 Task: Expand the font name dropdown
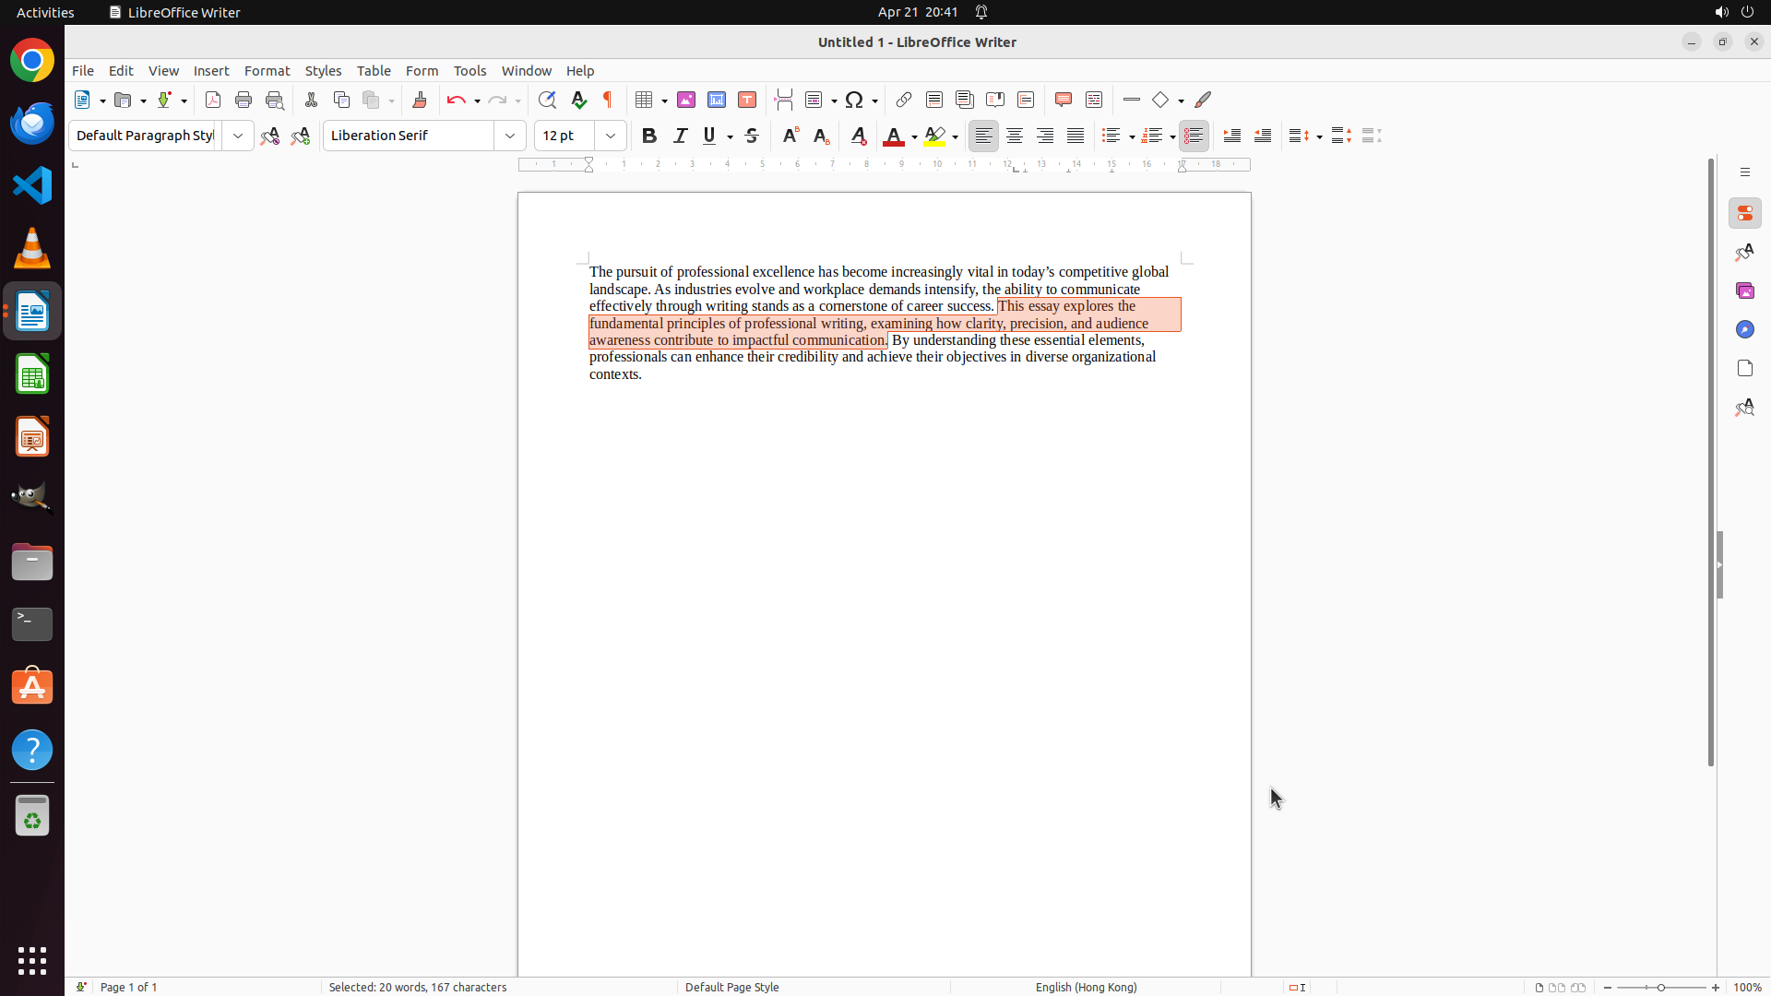[510, 136]
